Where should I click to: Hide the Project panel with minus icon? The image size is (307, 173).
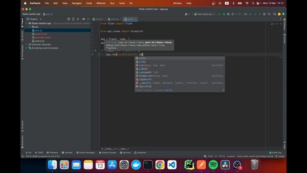coord(88,19)
